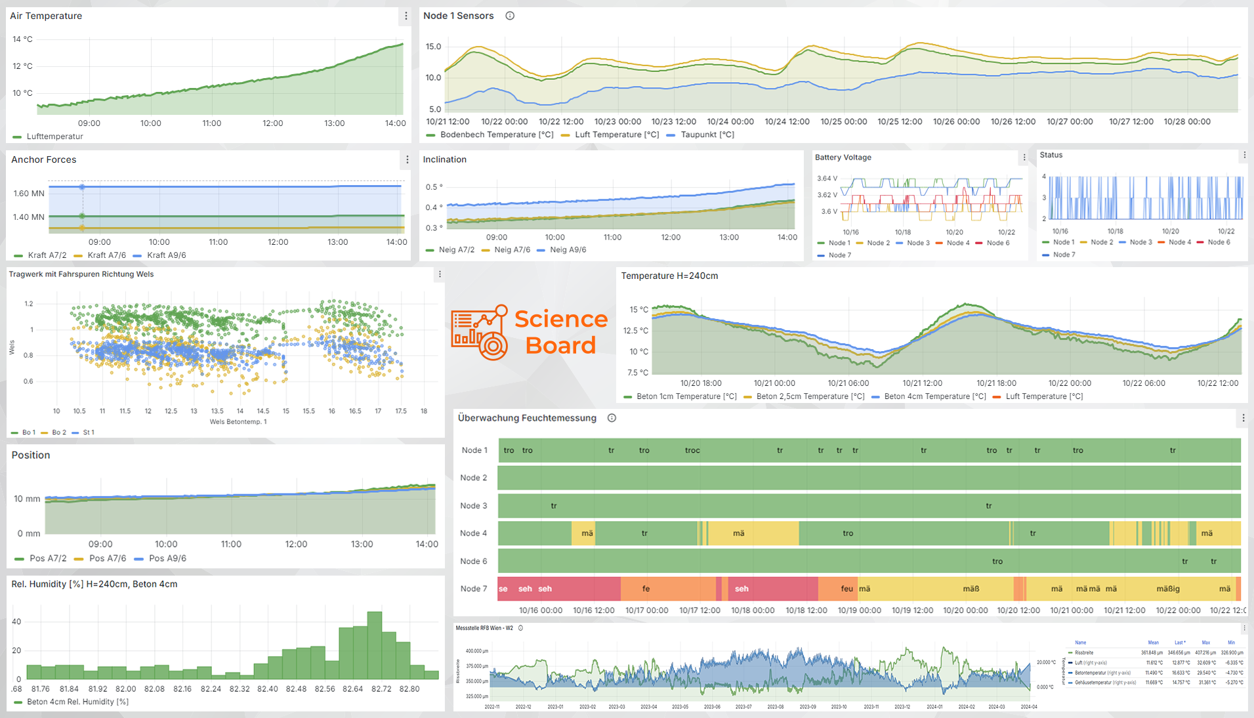The width and height of the screenshot is (1254, 718).
Task: Toggle Node 4 in Status legend
Action: click(x=1174, y=242)
